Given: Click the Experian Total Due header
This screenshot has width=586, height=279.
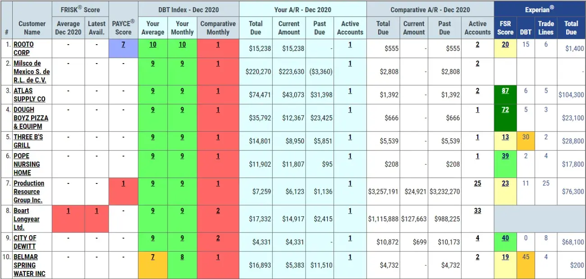Looking at the screenshot, I should point(571,27).
